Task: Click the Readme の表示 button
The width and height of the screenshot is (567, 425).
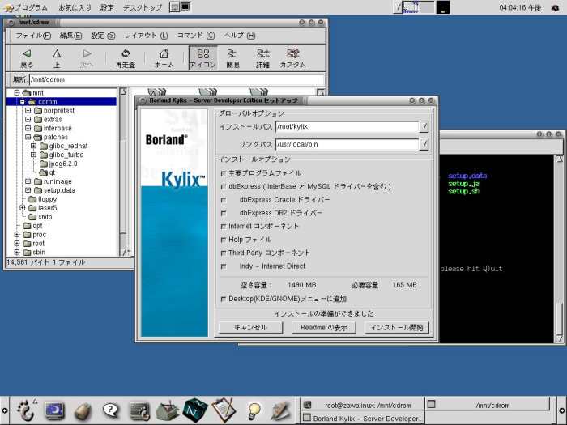Action: [324, 327]
